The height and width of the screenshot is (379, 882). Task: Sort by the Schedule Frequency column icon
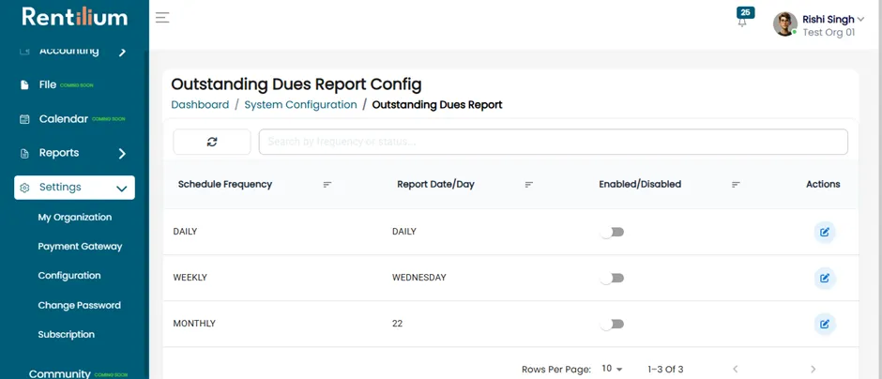327,185
